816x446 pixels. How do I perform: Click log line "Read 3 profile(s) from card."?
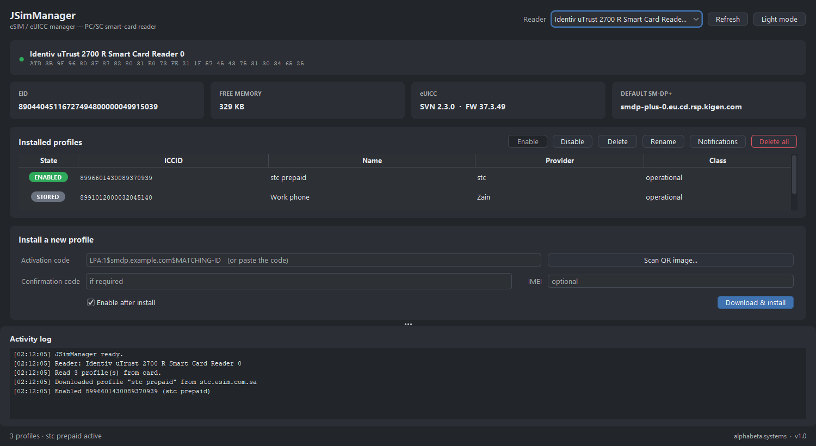point(87,373)
